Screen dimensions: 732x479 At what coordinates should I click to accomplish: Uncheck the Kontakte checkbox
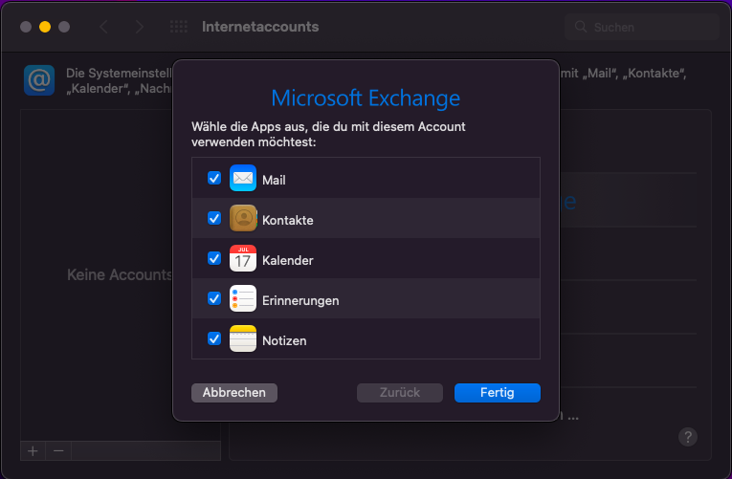pyautogui.click(x=214, y=218)
